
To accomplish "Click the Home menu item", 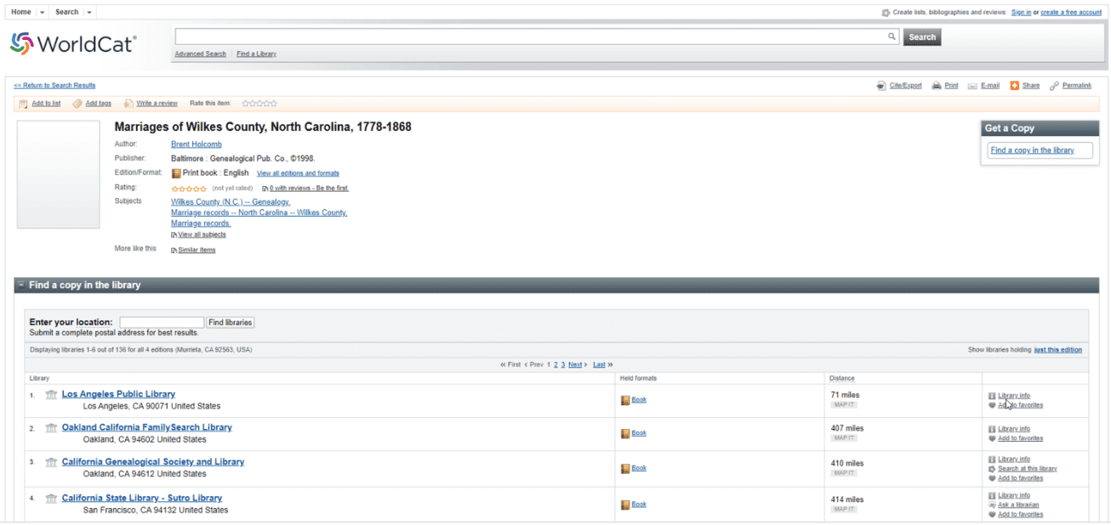I will (x=21, y=13).
